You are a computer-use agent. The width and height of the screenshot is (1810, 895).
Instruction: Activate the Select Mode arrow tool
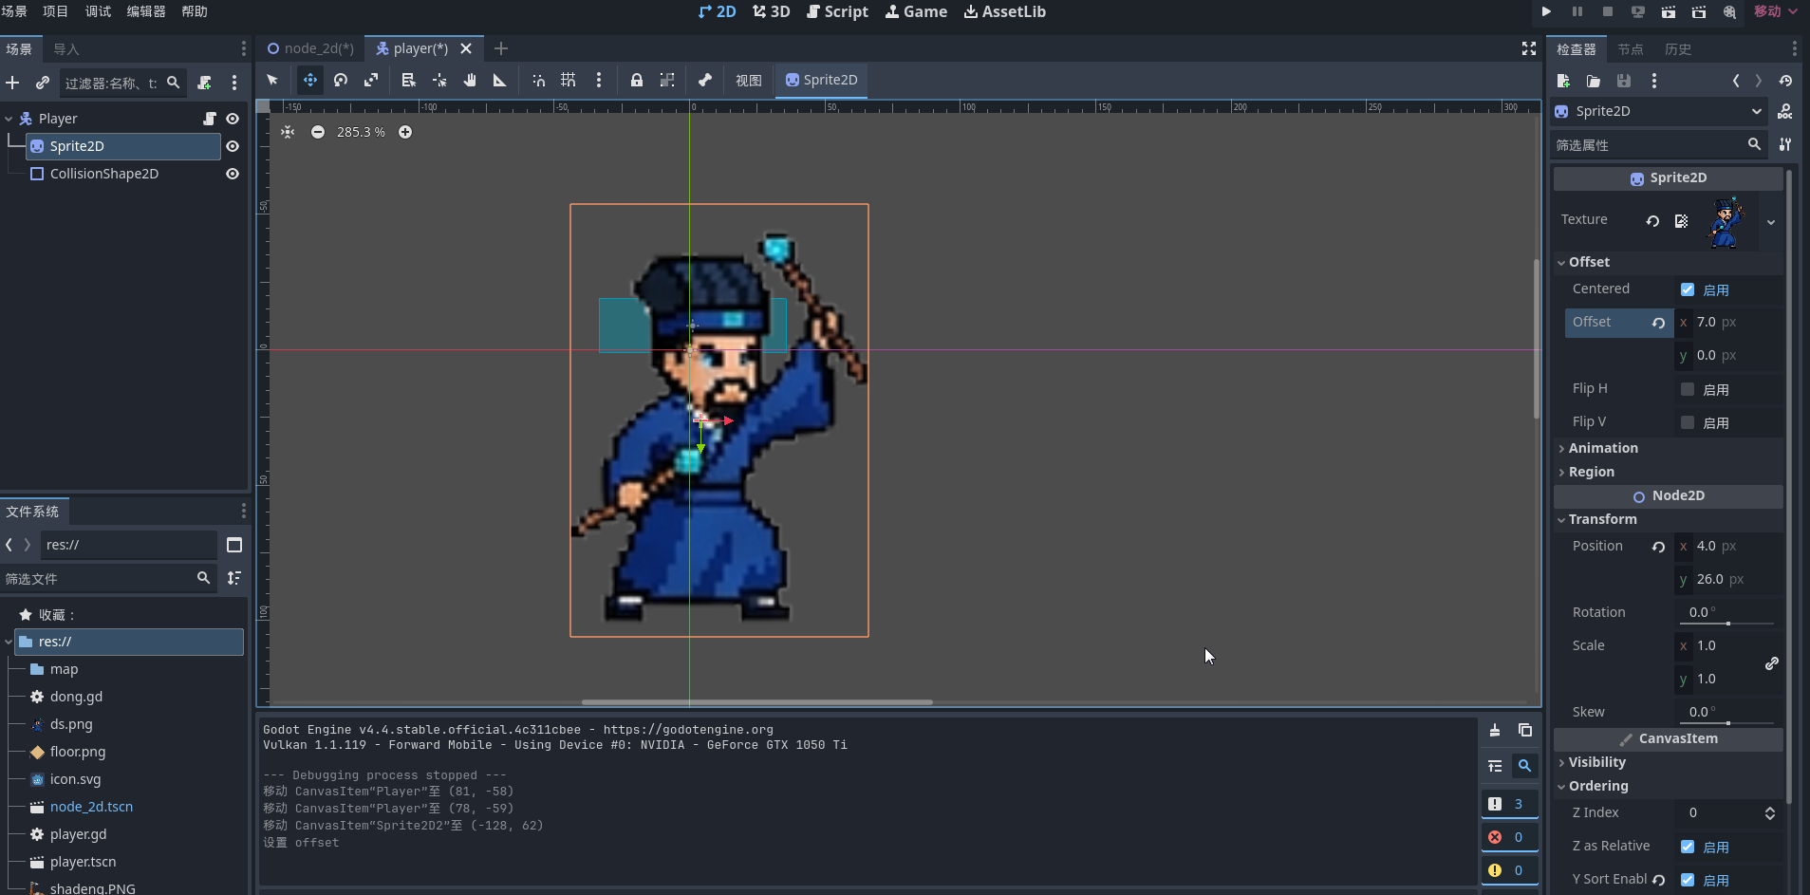[x=272, y=80]
